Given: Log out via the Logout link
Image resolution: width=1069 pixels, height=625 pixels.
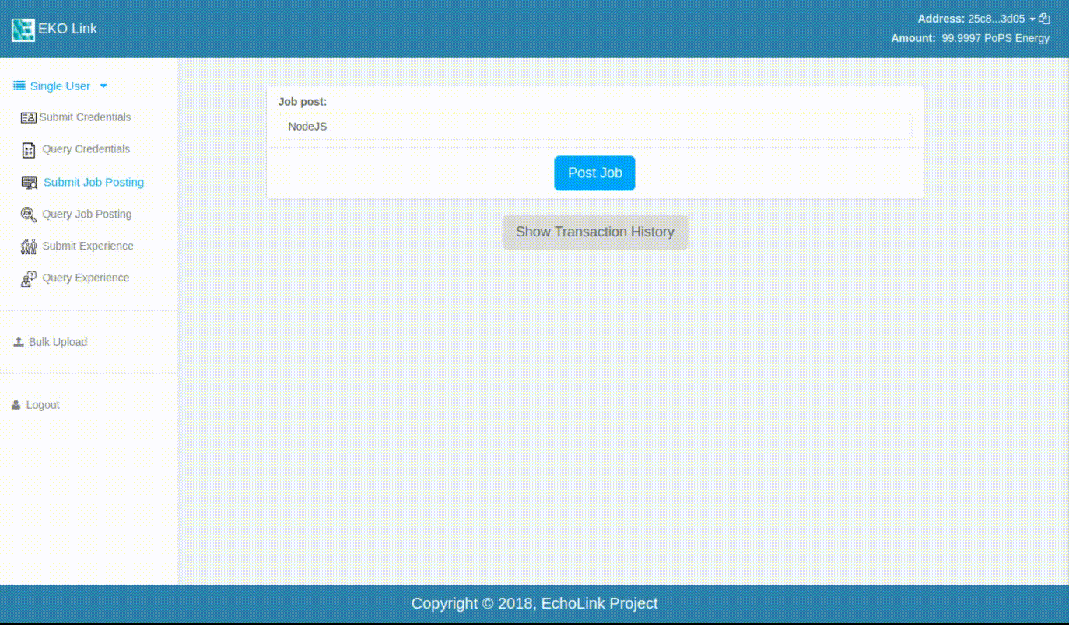Looking at the screenshot, I should 43,405.
